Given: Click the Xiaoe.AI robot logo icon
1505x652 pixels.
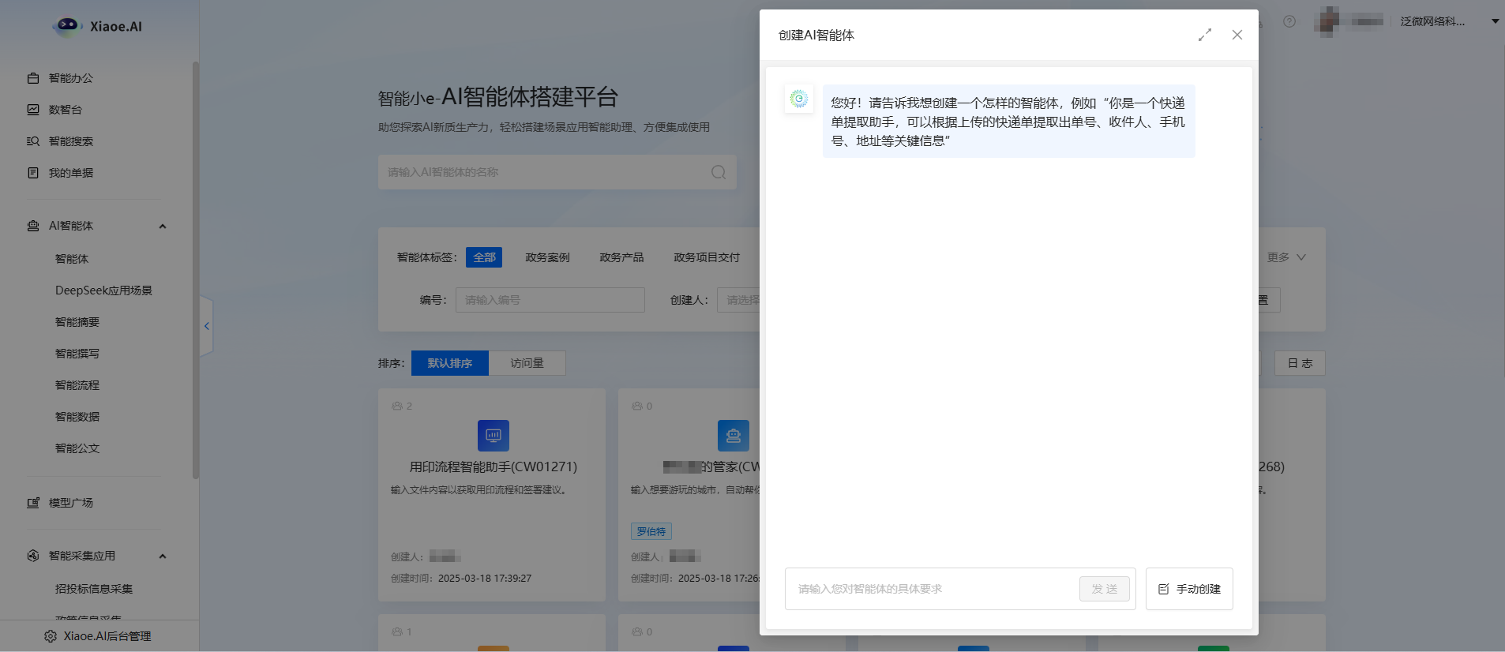Looking at the screenshot, I should pyautogui.click(x=67, y=26).
